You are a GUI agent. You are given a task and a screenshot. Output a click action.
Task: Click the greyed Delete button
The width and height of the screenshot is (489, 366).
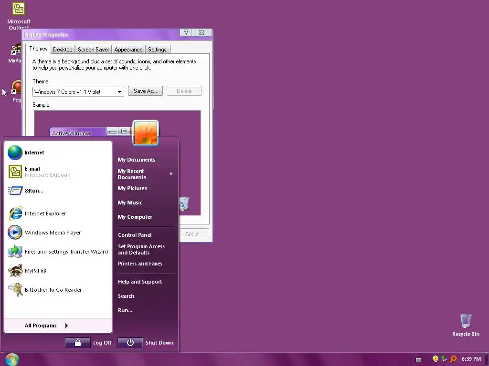pyautogui.click(x=184, y=91)
